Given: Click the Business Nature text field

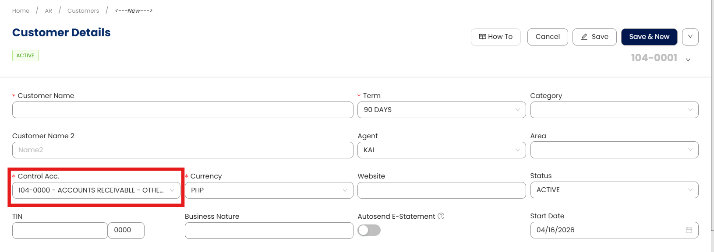Looking at the screenshot, I should tap(269, 231).
